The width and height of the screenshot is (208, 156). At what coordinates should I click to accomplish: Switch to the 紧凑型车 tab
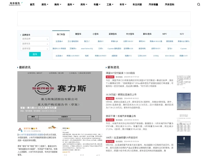pos(113,34)
